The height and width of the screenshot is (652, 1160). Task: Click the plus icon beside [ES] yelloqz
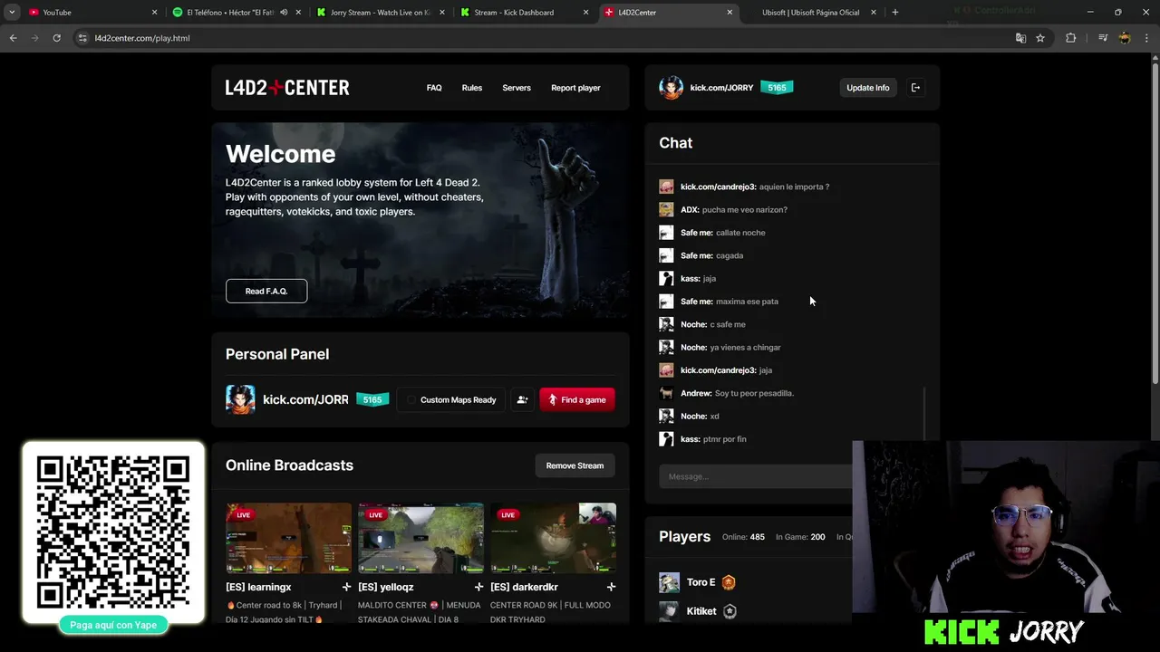(478, 587)
